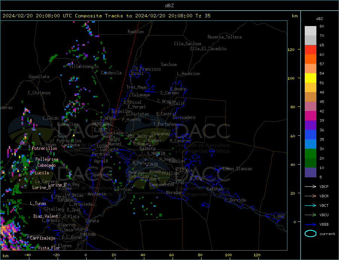Click the Potrerillos white station label
Viewport: 339px width, 260px height.
pyautogui.click(x=44, y=148)
